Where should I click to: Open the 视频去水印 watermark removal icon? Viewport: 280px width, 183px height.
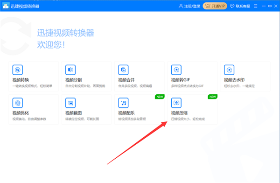click(229, 70)
